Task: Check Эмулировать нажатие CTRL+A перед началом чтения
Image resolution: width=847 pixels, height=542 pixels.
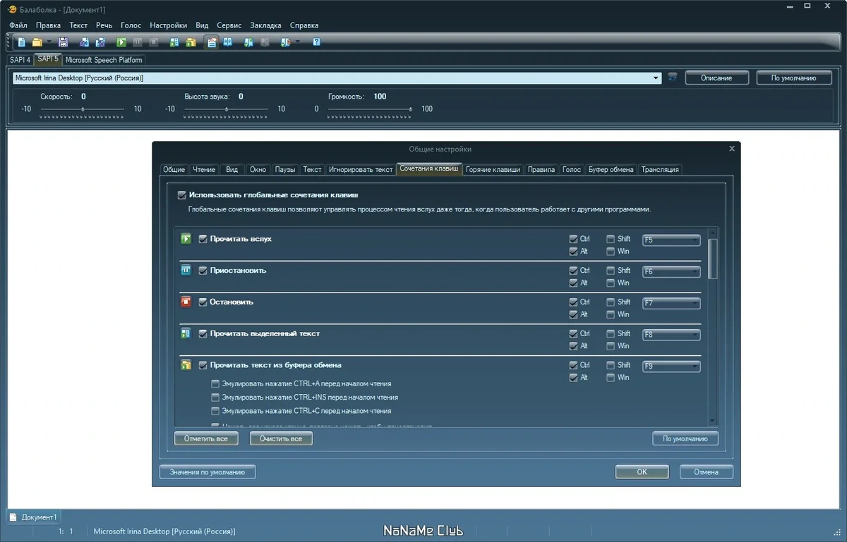Action: (215, 384)
